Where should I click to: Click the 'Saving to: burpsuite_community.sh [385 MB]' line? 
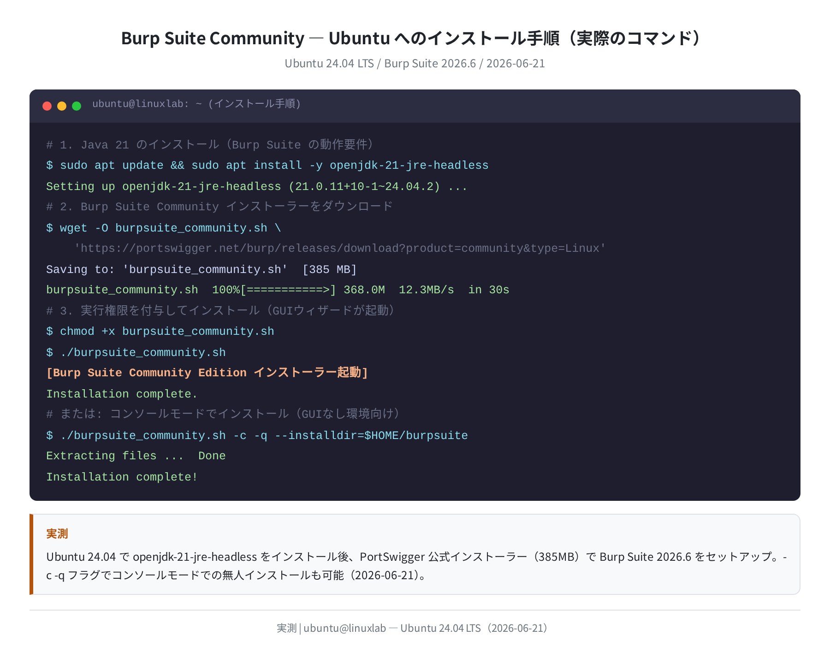202,269
